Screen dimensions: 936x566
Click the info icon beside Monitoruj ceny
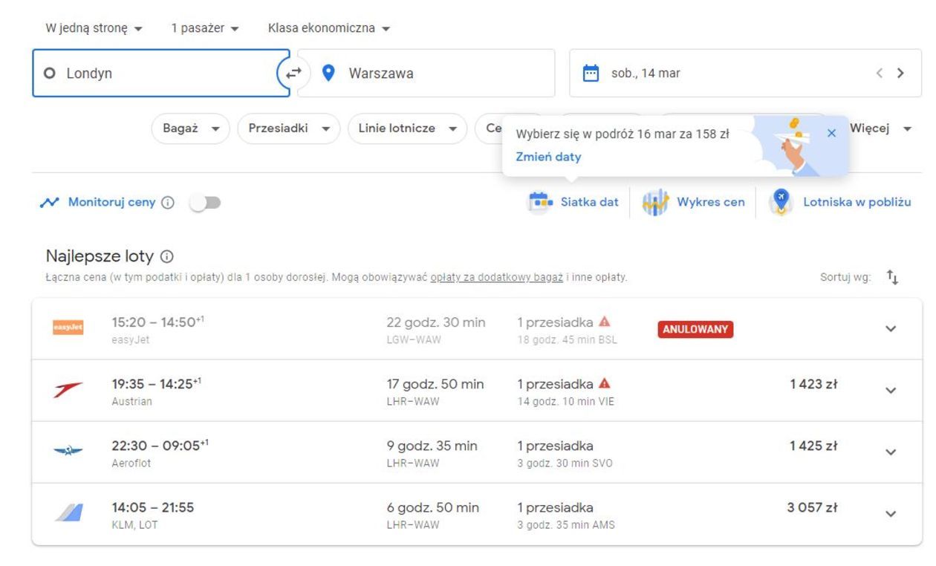168,203
